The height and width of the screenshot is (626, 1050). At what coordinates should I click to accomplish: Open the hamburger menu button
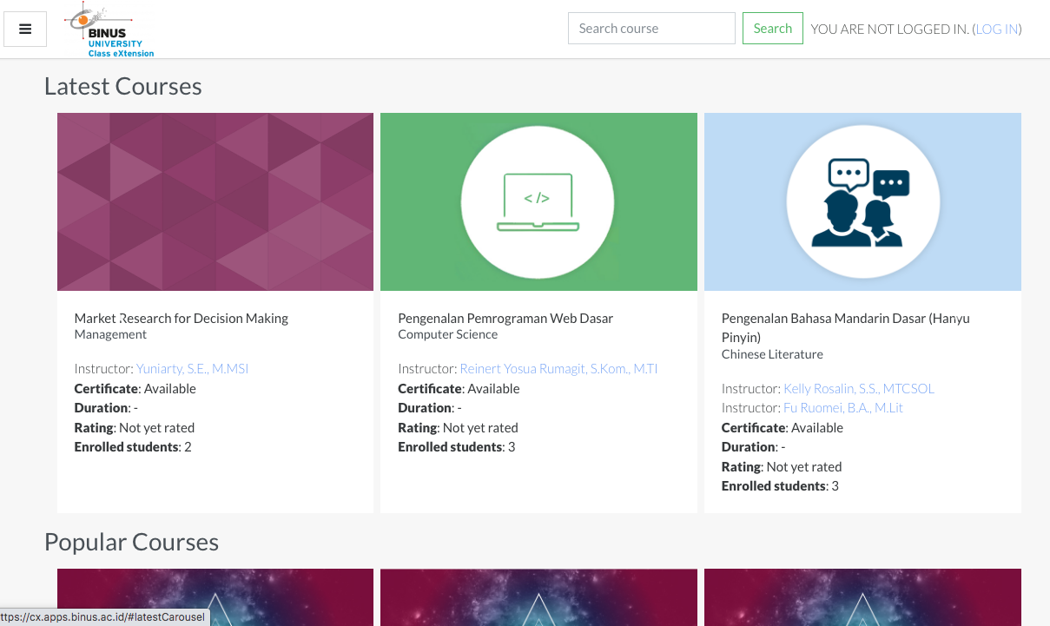tap(25, 29)
